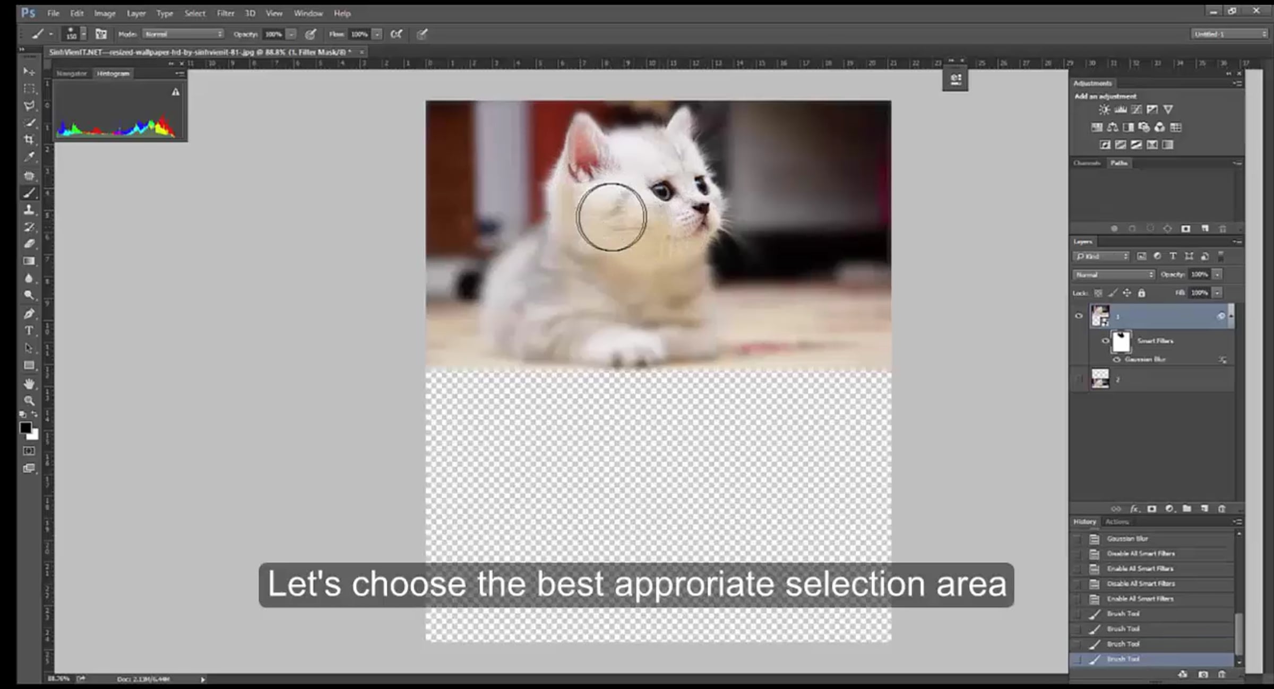Open the Filter menu
1274x689 pixels.
(x=225, y=13)
